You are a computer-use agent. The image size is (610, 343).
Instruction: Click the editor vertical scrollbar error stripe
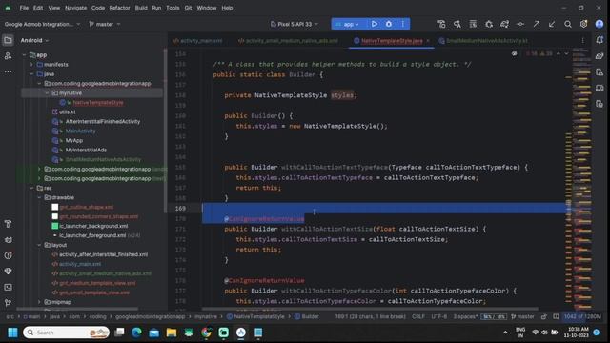(x=568, y=179)
